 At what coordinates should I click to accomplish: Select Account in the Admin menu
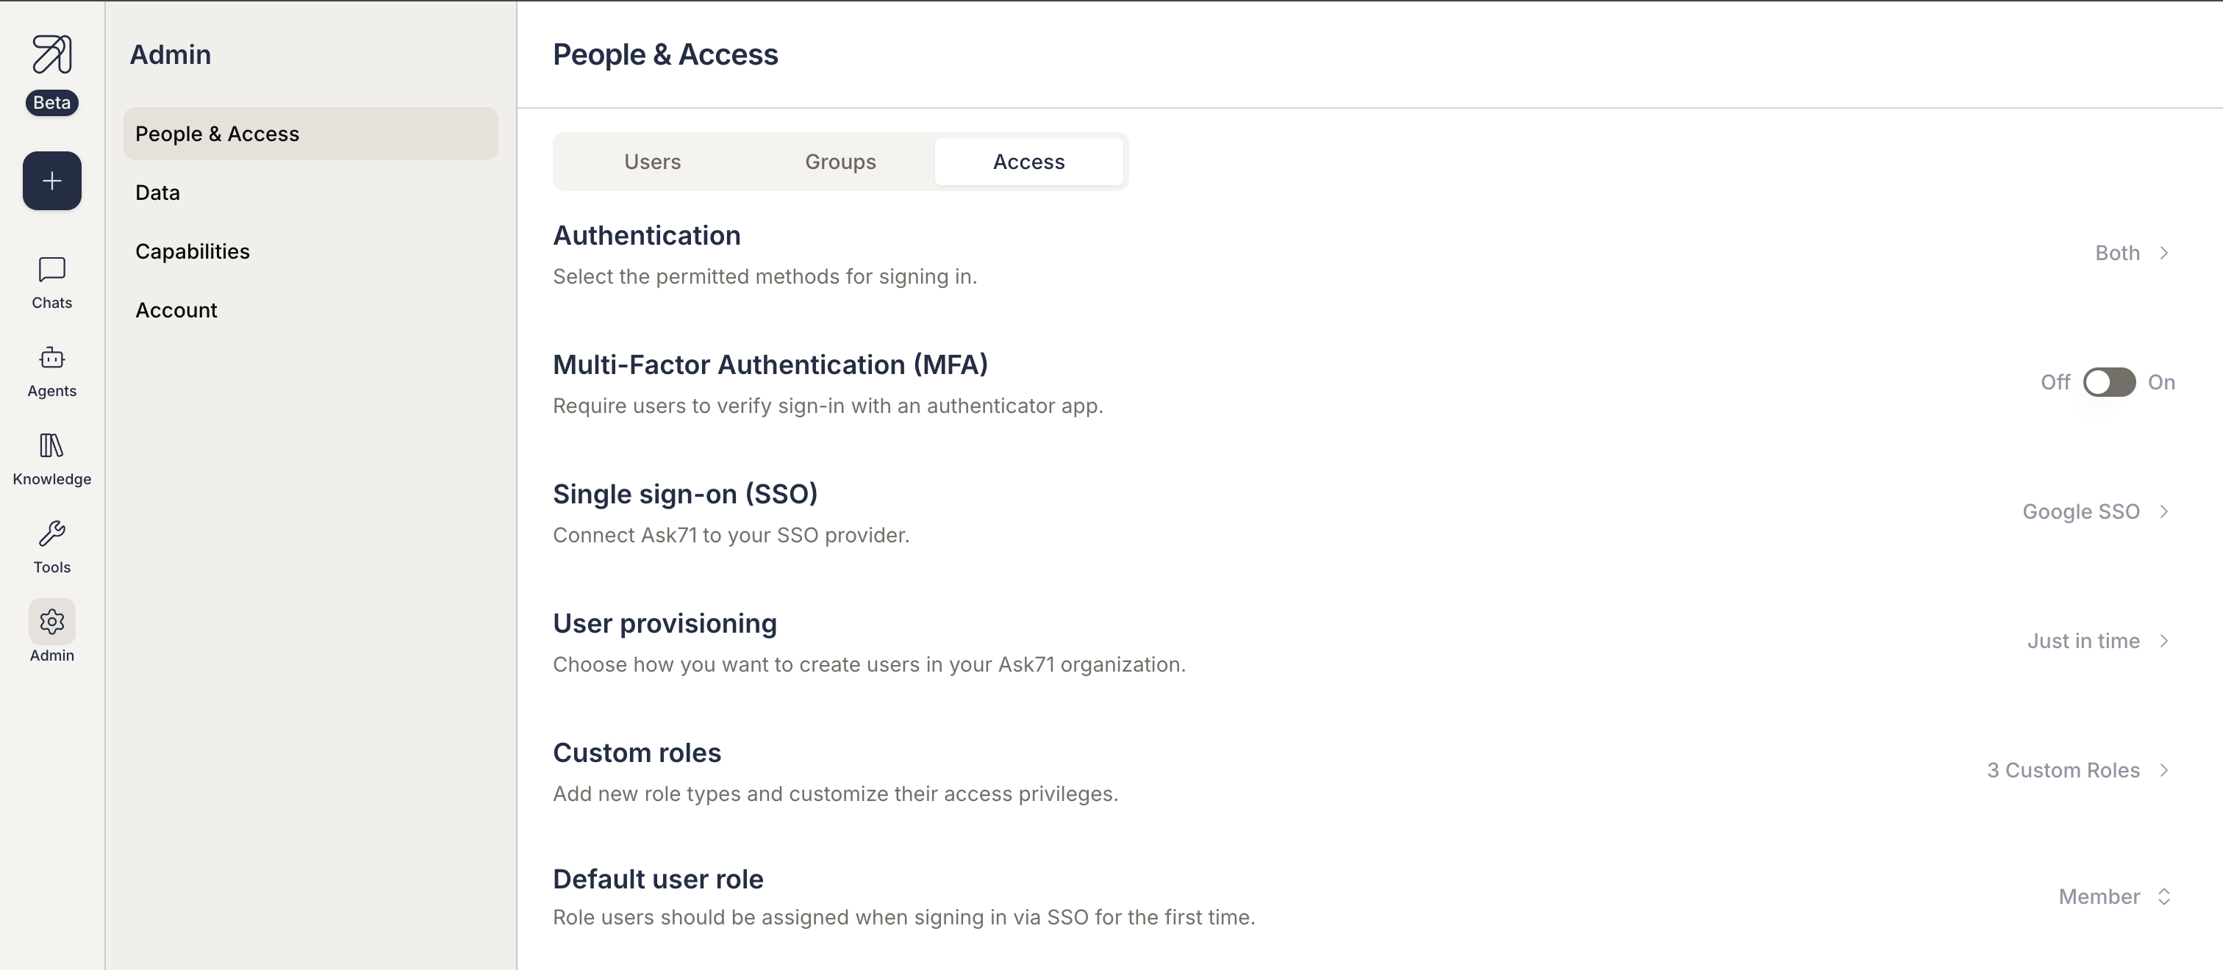pyautogui.click(x=311, y=310)
